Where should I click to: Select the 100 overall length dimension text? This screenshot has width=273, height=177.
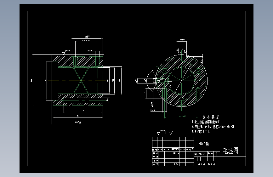pyautogui.click(x=78, y=122)
